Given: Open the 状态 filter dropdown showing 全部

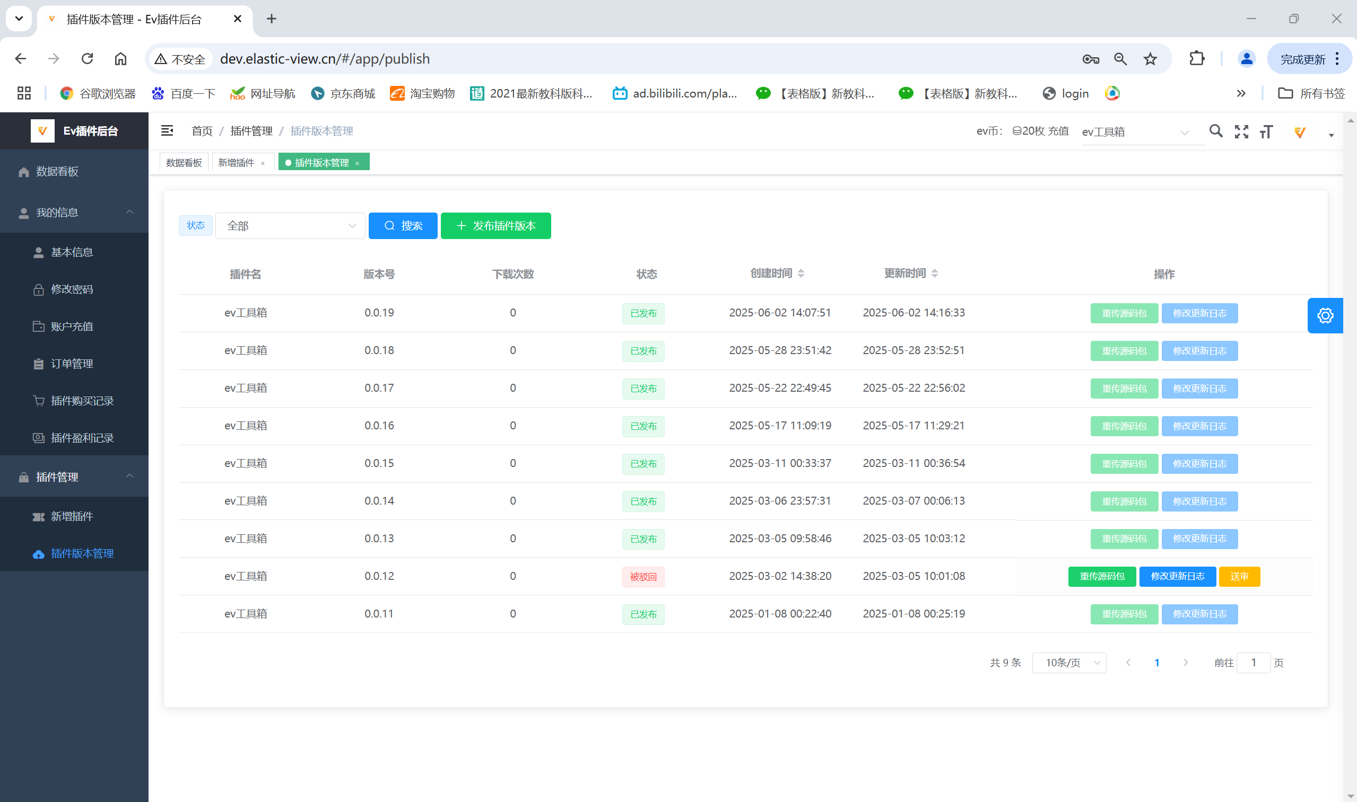Looking at the screenshot, I should pos(290,226).
